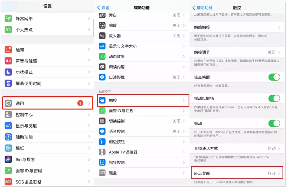
Task: Tap the 口述影像 speech bubble icon
Action: click(x=102, y=77)
